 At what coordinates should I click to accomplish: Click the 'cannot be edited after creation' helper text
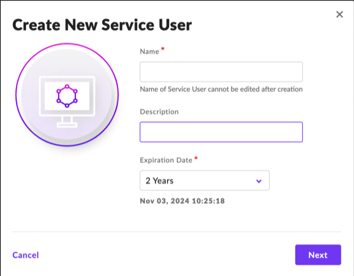click(255, 89)
